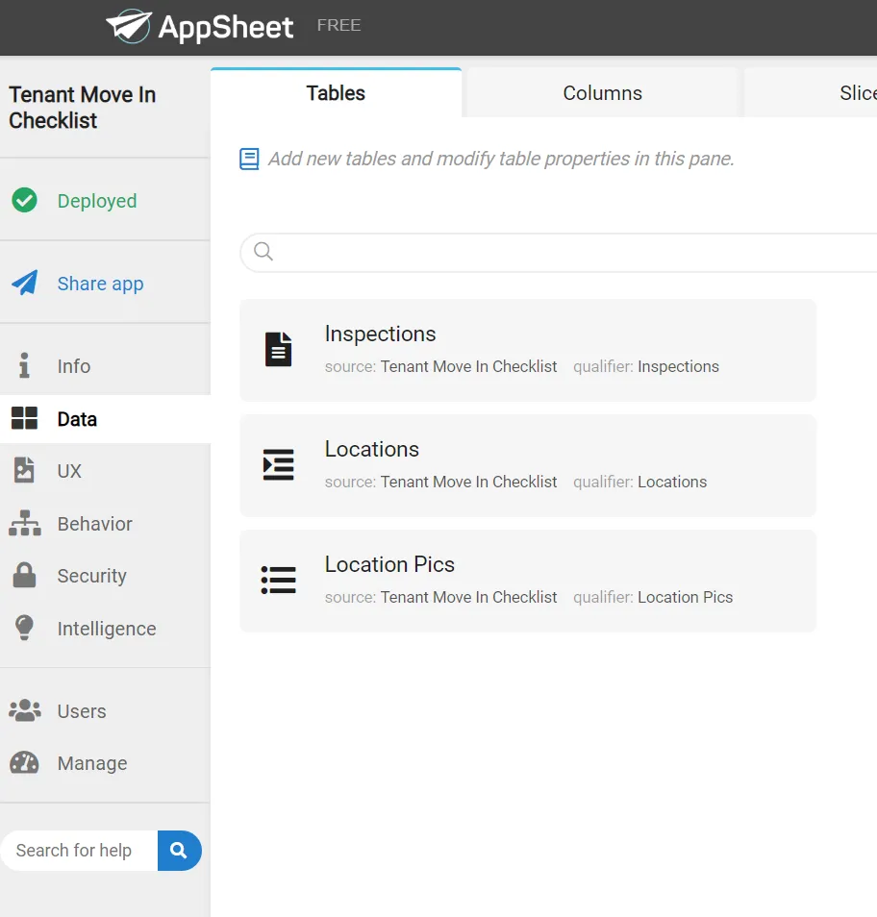The width and height of the screenshot is (877, 917).
Task: Click the Manage gauge icon
Action: [25, 762]
